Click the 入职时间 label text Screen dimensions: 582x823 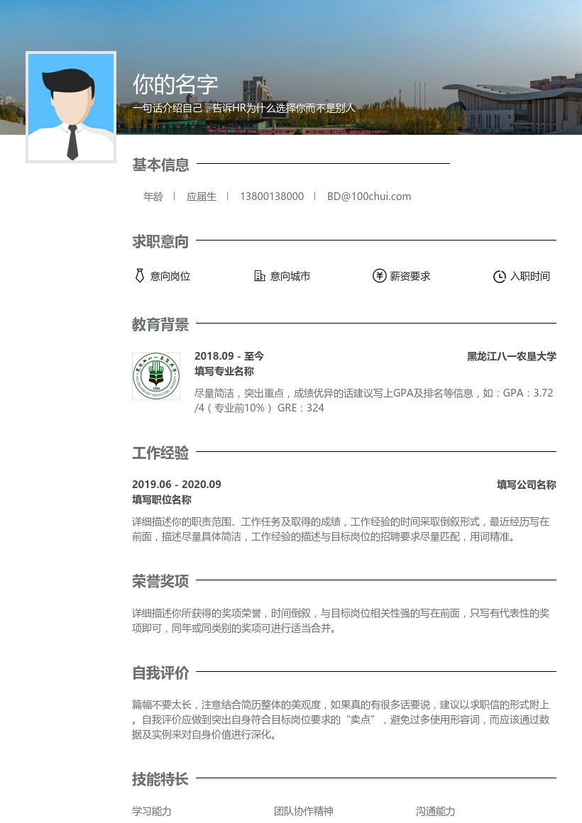click(530, 277)
